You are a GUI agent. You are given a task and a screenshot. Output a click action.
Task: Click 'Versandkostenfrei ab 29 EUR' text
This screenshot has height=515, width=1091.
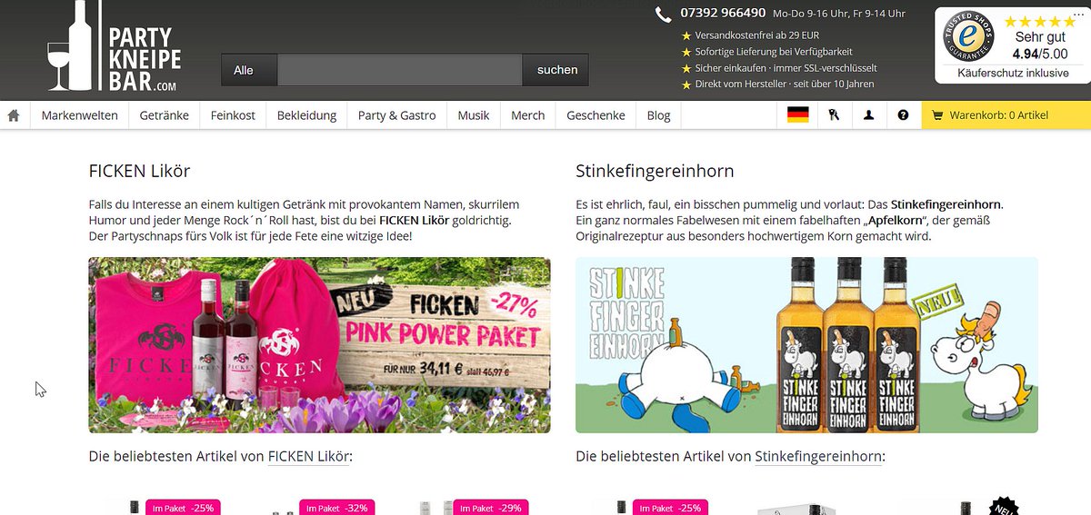(756, 35)
